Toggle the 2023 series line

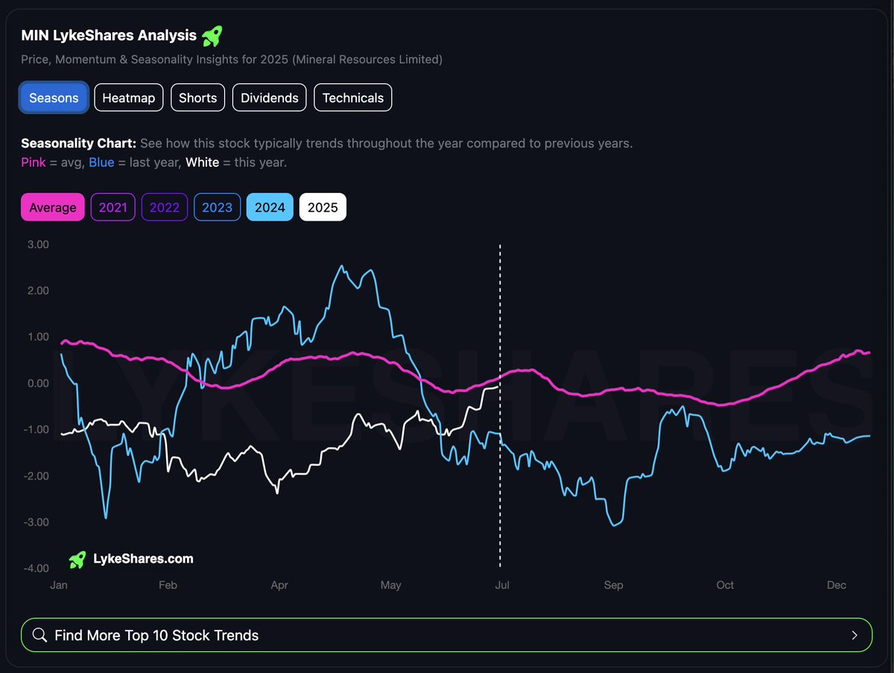tap(217, 207)
